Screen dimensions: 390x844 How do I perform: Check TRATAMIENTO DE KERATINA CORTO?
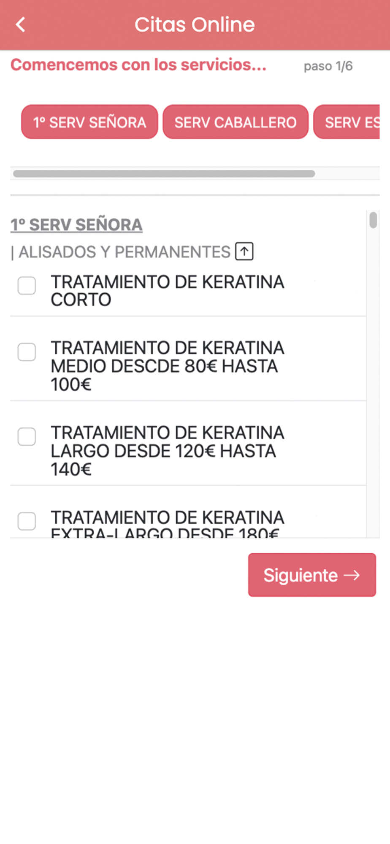pos(27,286)
